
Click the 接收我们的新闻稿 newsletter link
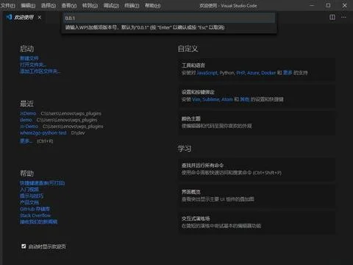[39, 222]
